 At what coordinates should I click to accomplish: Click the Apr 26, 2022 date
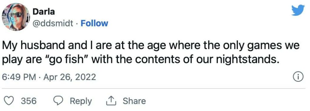click(70, 77)
